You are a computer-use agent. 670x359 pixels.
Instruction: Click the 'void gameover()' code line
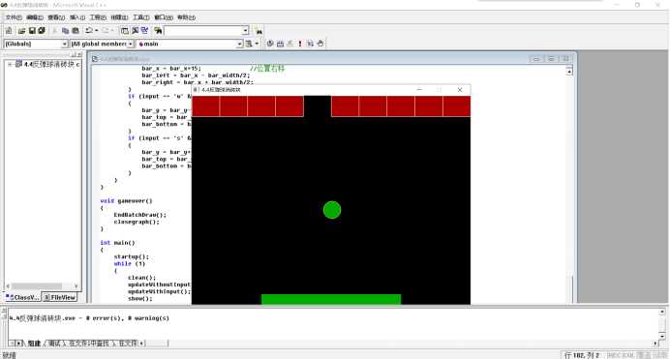pyautogui.click(x=127, y=200)
